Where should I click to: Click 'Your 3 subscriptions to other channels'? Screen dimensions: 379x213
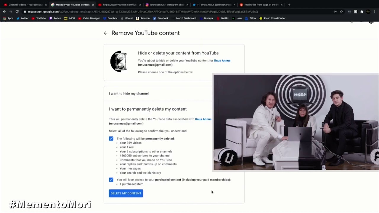click(x=146, y=151)
